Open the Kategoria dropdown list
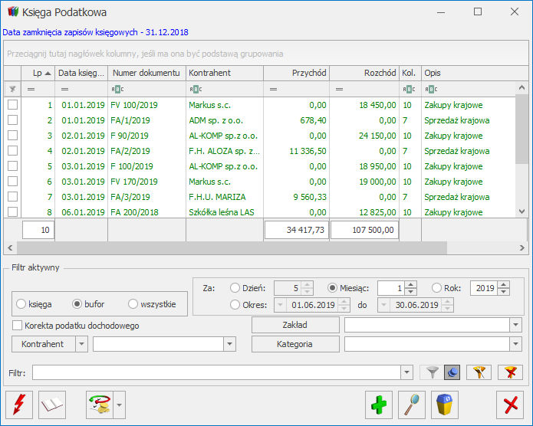This screenshot has height=426, width=533. click(x=515, y=344)
